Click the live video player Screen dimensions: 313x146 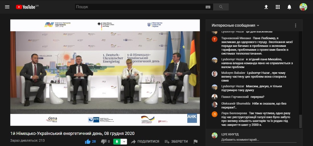point(105,72)
